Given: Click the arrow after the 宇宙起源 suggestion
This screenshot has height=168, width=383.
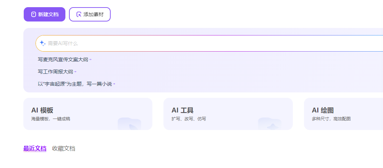Looking at the screenshot, I should click(x=114, y=84).
